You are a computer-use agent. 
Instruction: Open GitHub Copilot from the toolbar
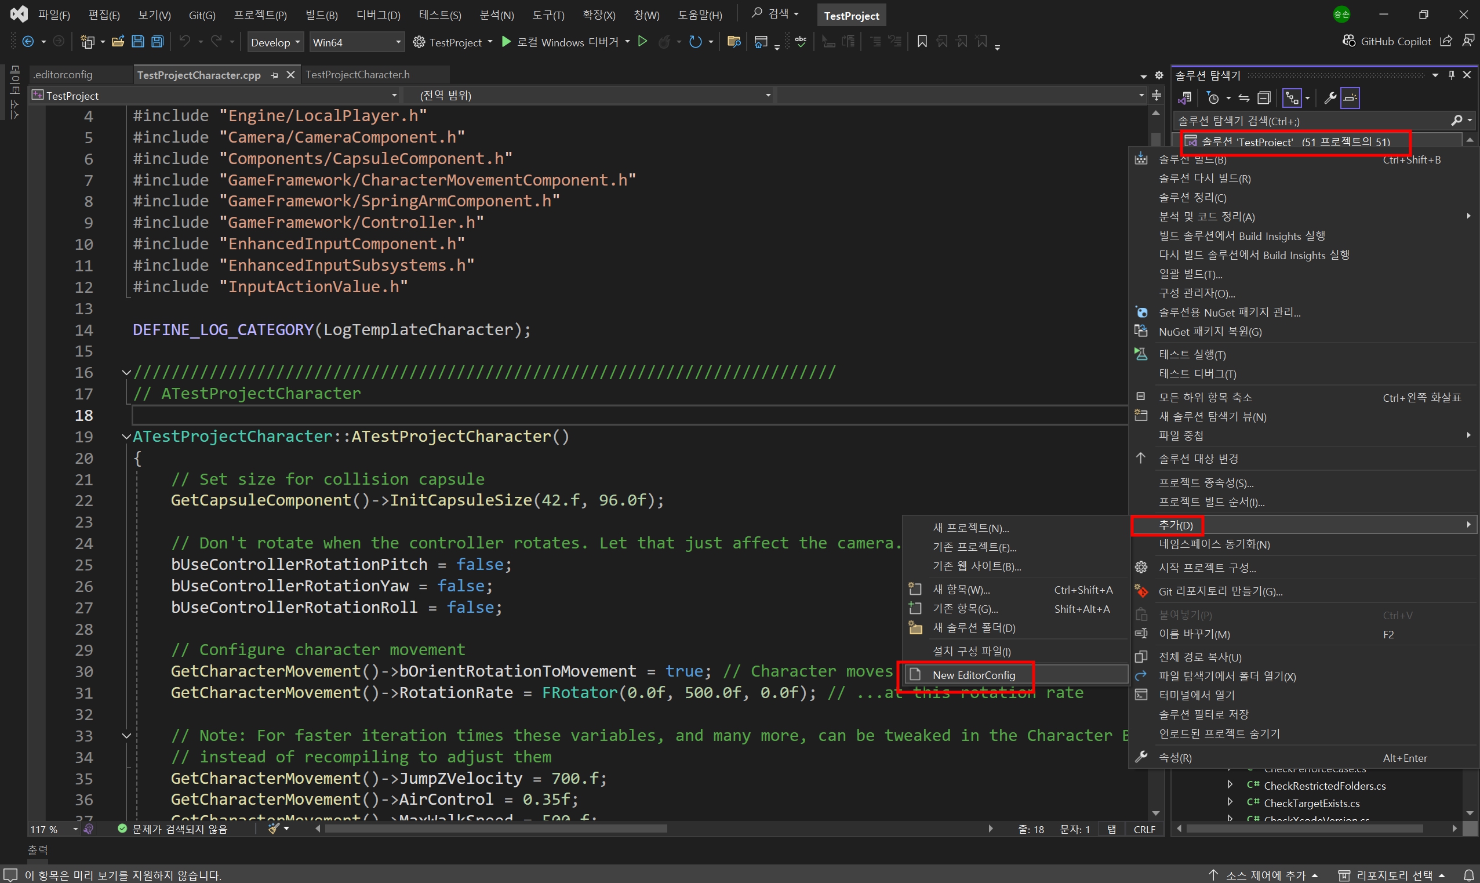tap(1386, 42)
